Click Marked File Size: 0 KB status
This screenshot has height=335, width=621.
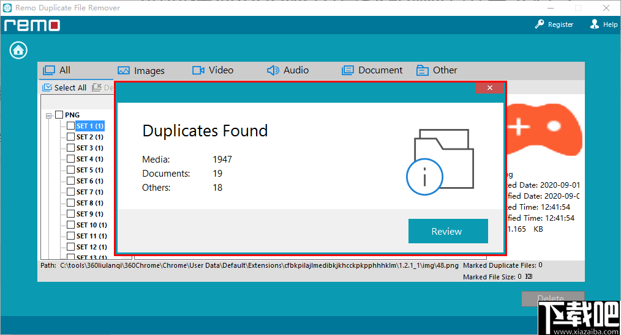[x=498, y=277]
